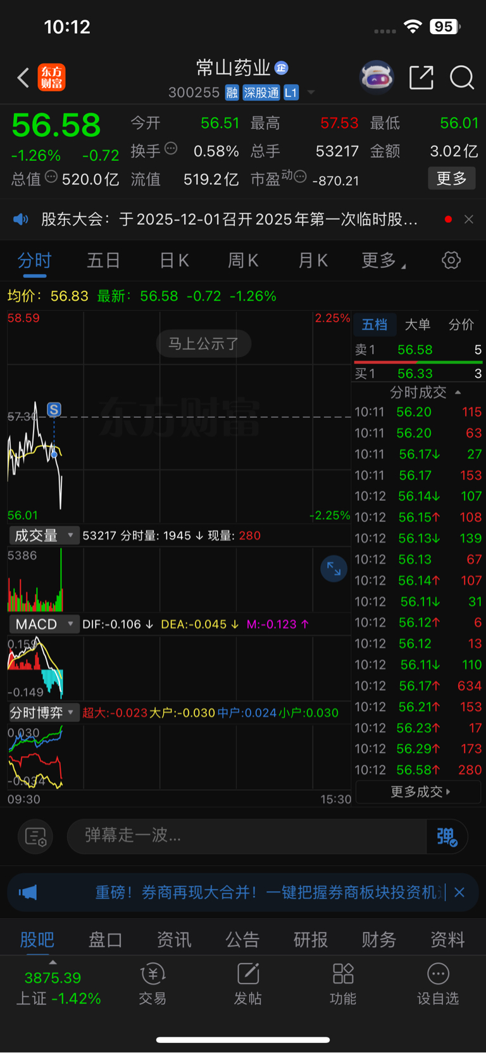This screenshot has width=486, height=1053.
Task: Open the search magnifier icon
Action: 462,78
